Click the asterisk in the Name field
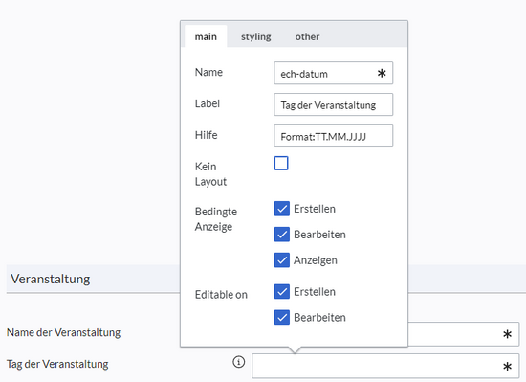526x382 pixels. pos(382,73)
